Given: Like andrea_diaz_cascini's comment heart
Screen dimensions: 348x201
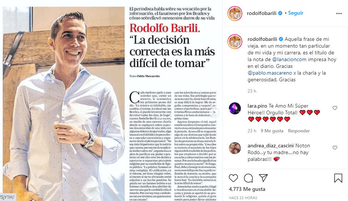Looking at the screenshot, I should click(x=335, y=148).
